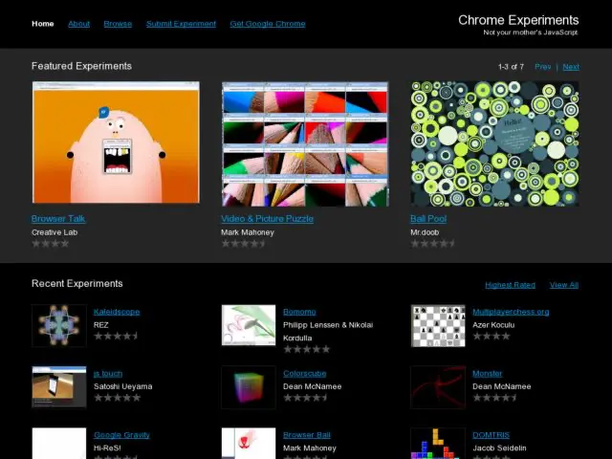Sort by Highest Rated experiments
Screen dimensions: 612x459
(510, 285)
